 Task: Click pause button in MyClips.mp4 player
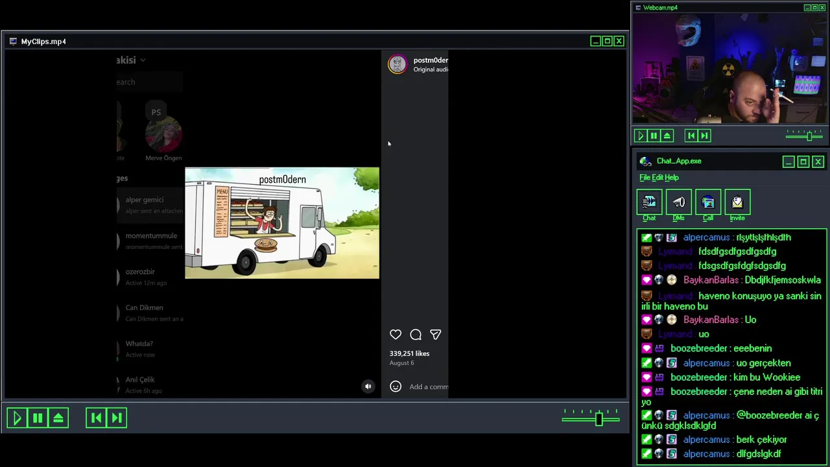[38, 418]
